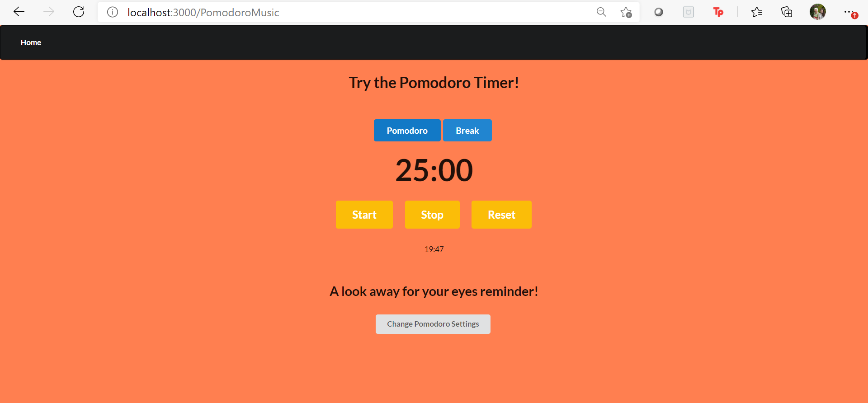This screenshot has height=403, width=868.
Task: Click the Pocket-style extension icon
Action: pyautogui.click(x=689, y=12)
